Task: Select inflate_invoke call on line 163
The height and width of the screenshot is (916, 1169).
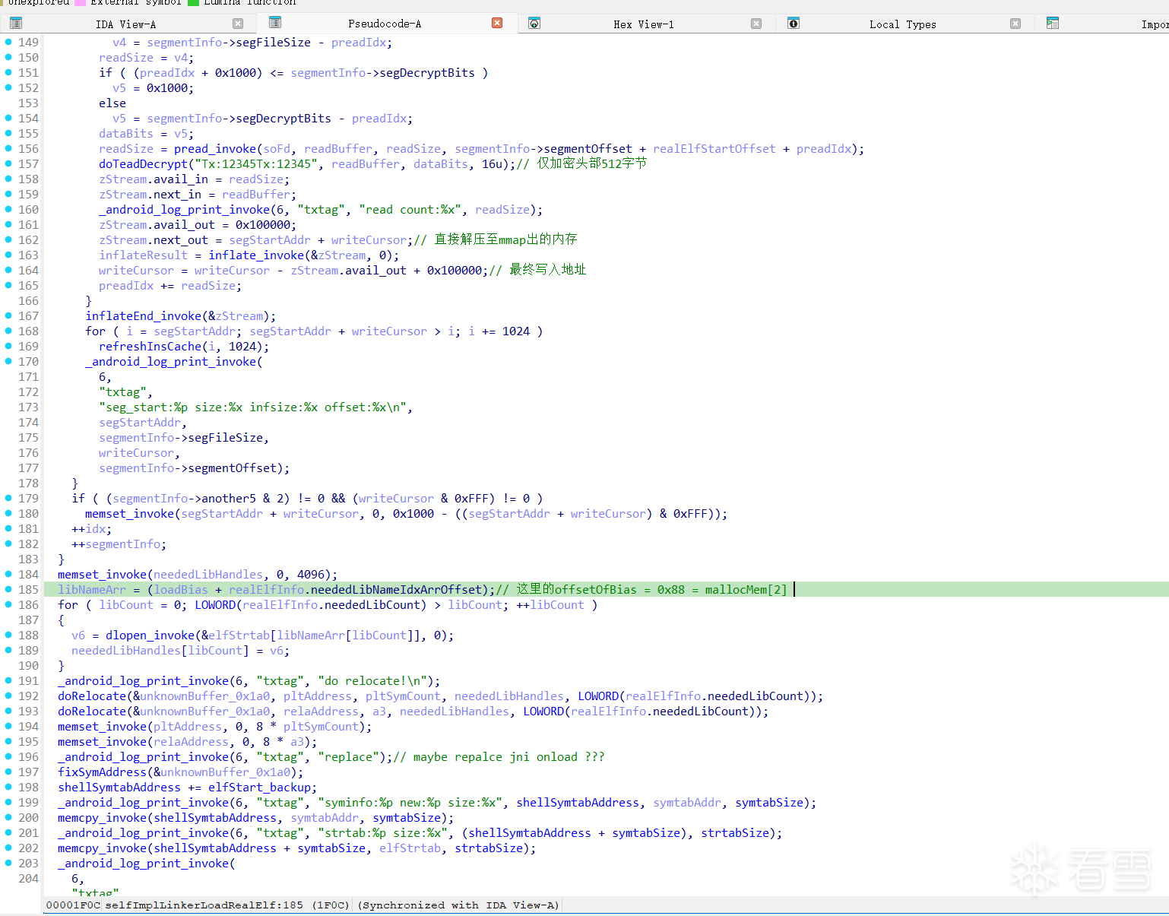Action: point(256,255)
